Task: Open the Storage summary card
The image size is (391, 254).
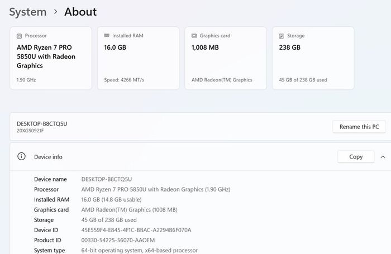Action: pyautogui.click(x=313, y=58)
